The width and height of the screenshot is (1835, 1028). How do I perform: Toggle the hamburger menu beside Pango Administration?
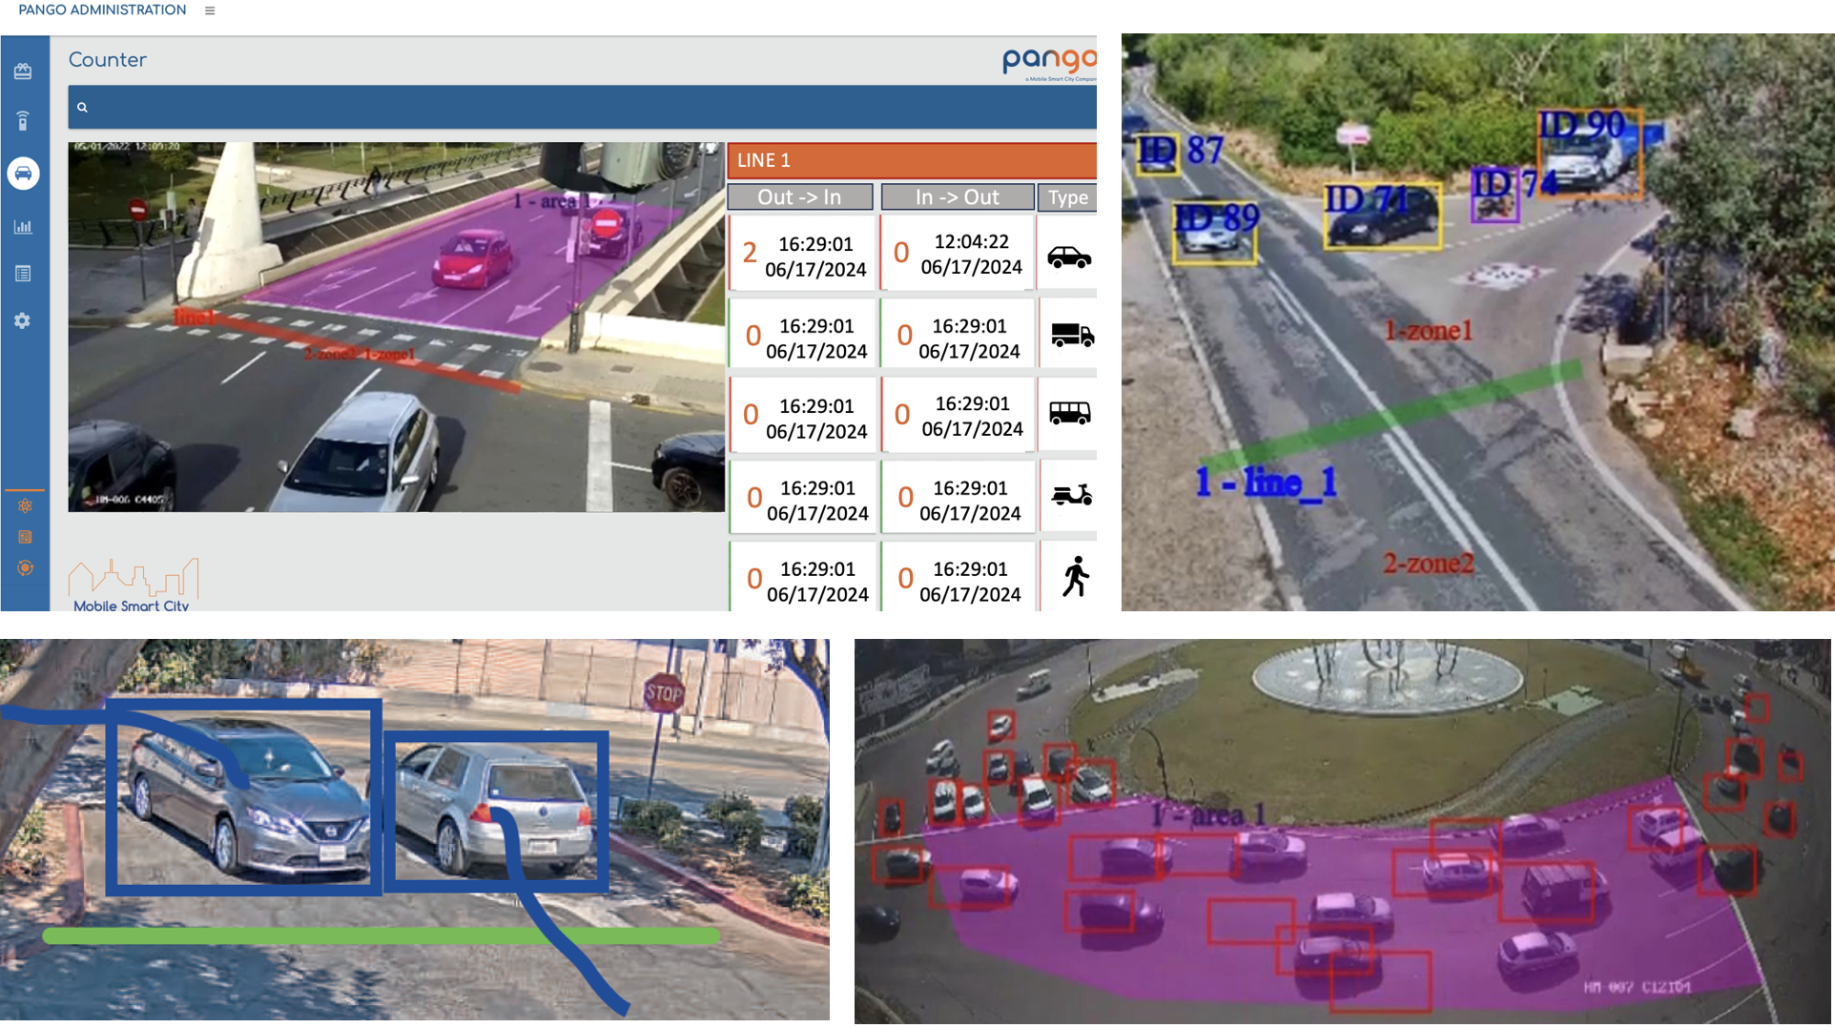pyautogui.click(x=210, y=11)
